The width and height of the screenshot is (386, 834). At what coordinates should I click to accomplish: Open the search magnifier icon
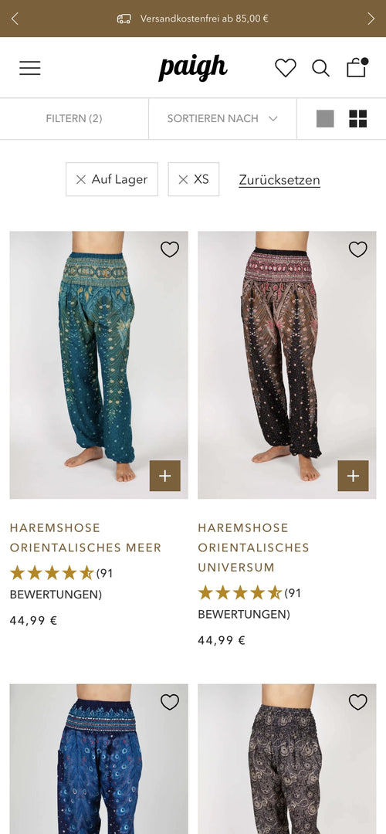320,68
